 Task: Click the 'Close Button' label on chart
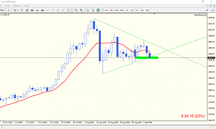tap(199, 15)
